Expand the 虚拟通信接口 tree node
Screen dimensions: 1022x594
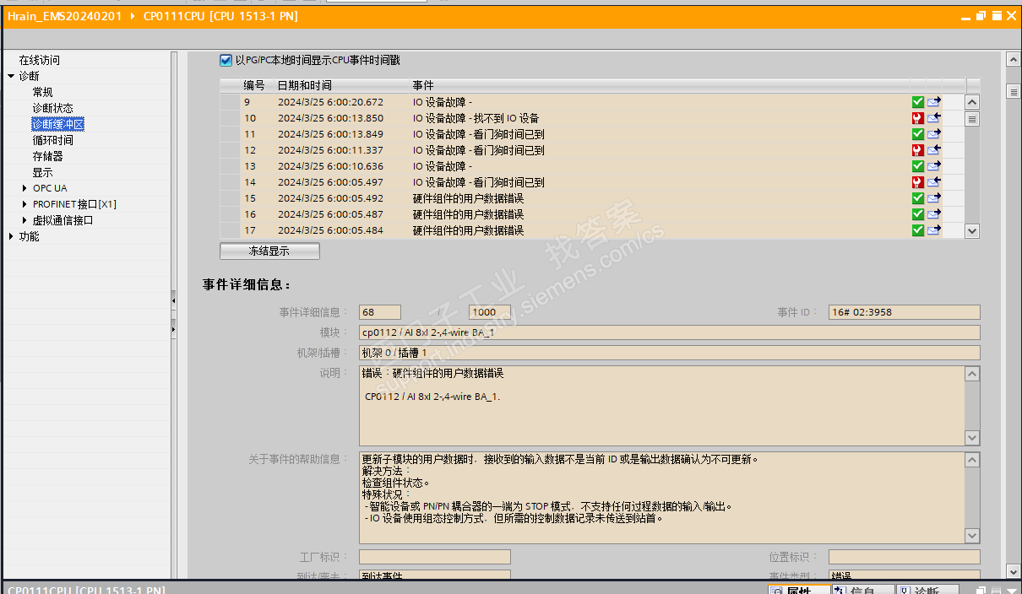tap(24, 220)
